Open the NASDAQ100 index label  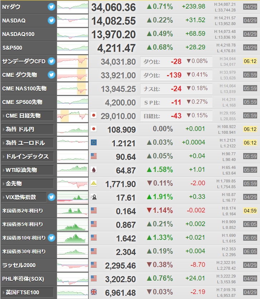(x=18, y=34)
